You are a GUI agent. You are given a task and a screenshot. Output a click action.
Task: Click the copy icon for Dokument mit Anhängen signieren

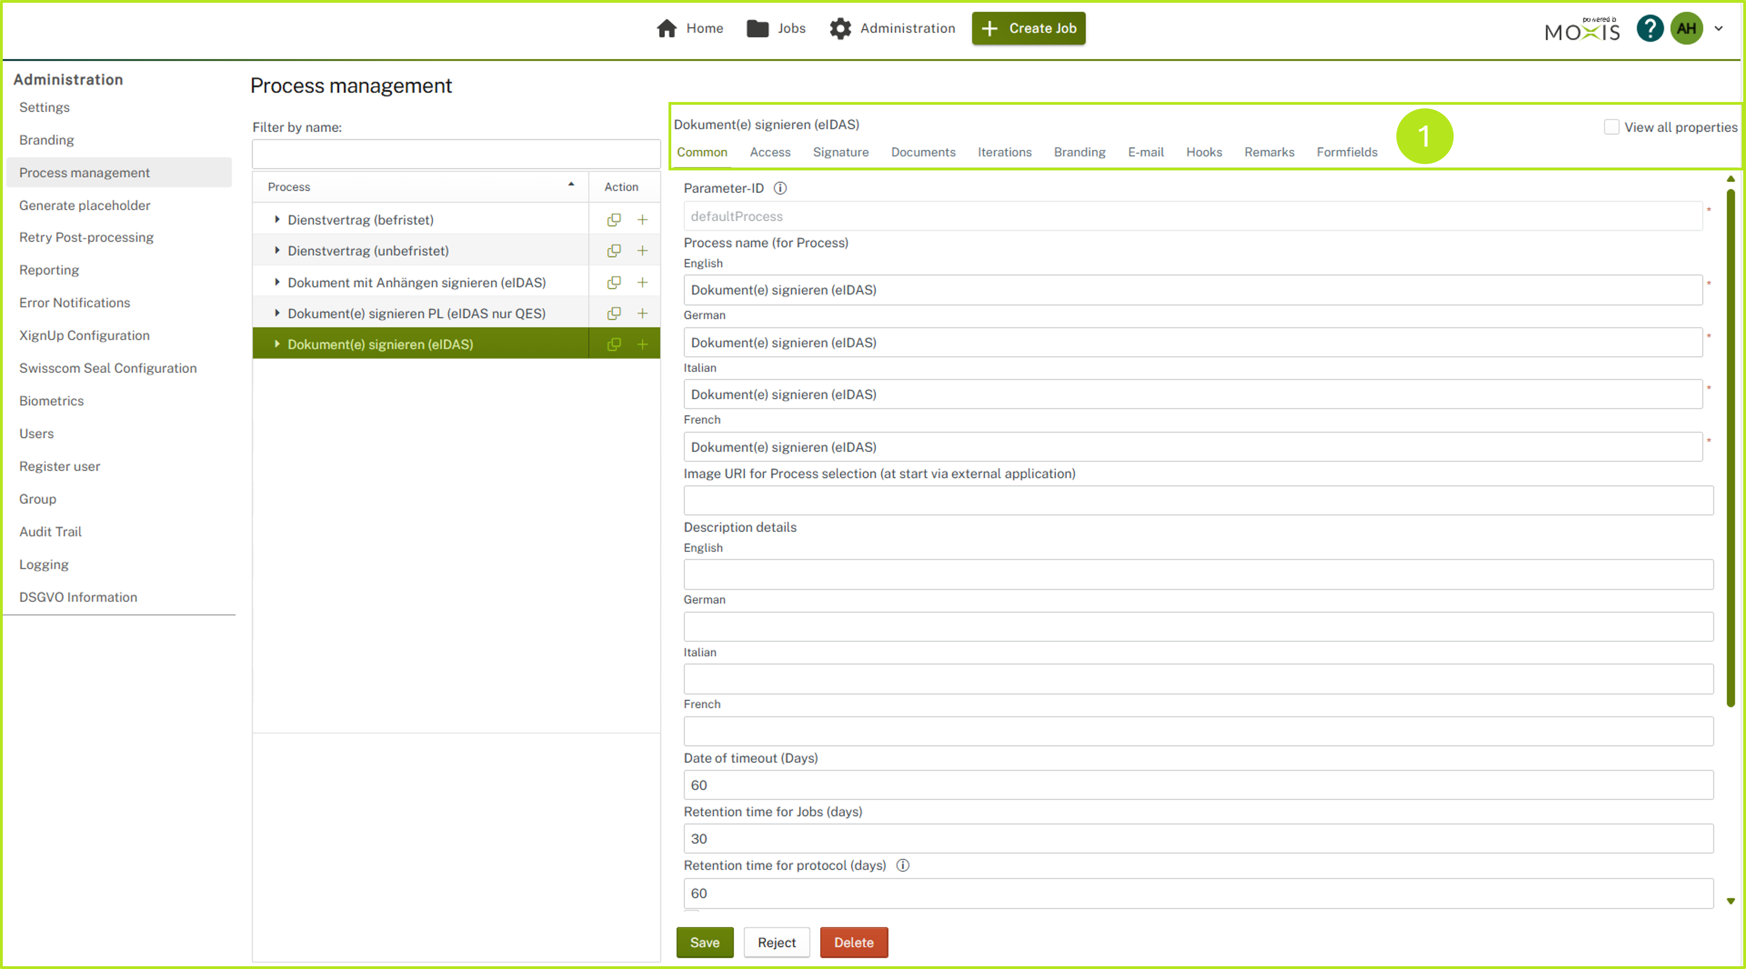(614, 283)
